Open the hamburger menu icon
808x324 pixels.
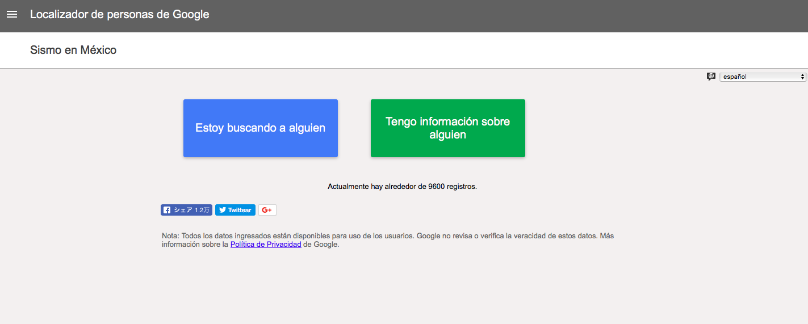pyautogui.click(x=12, y=15)
